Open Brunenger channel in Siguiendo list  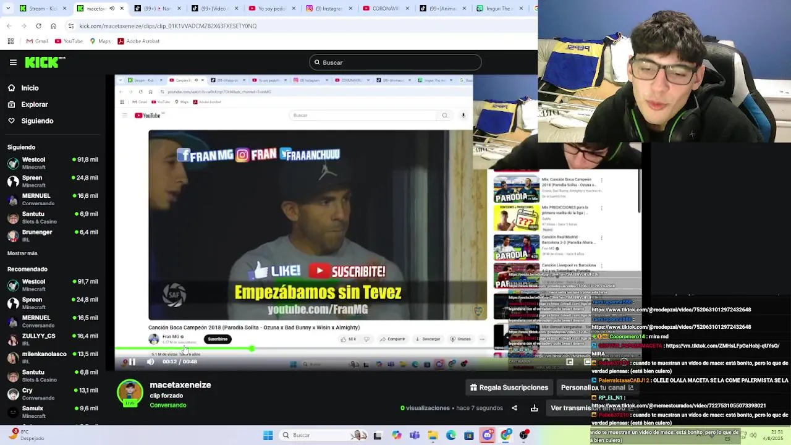(x=53, y=235)
